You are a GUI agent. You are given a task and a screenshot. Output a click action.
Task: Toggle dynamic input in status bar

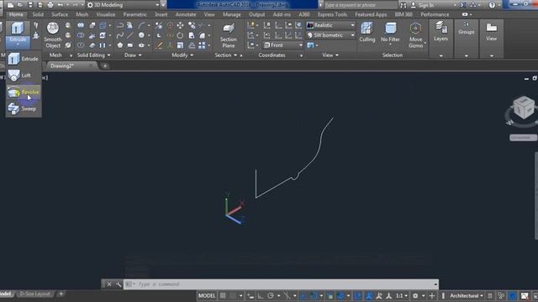(251, 295)
